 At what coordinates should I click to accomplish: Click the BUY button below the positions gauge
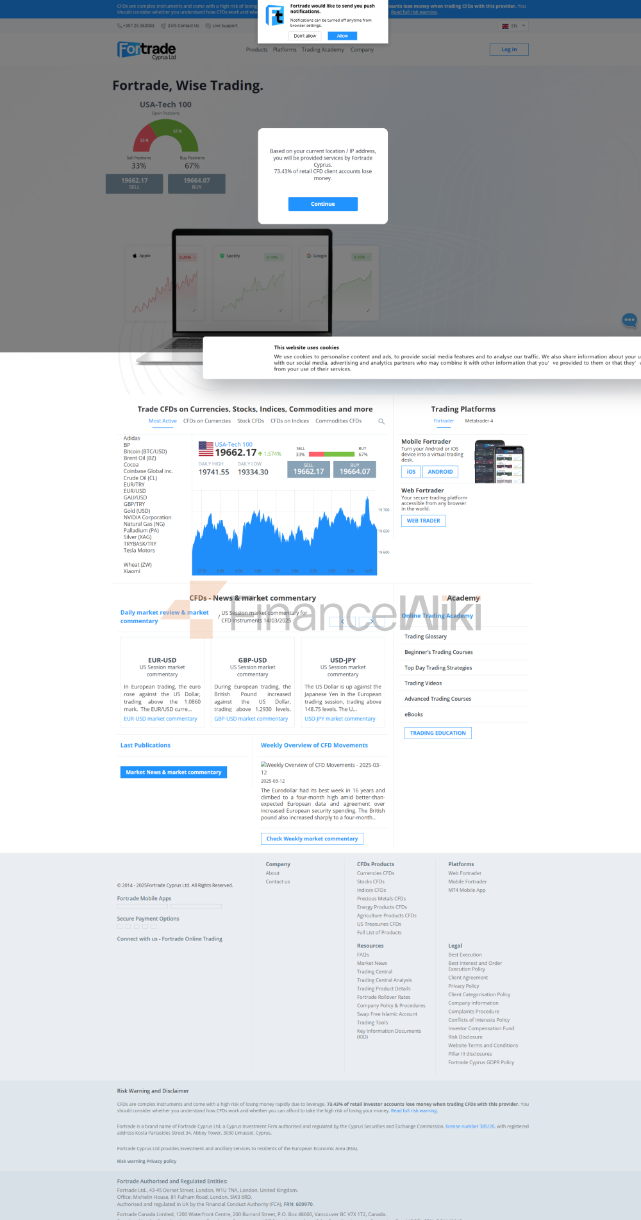[x=197, y=183]
